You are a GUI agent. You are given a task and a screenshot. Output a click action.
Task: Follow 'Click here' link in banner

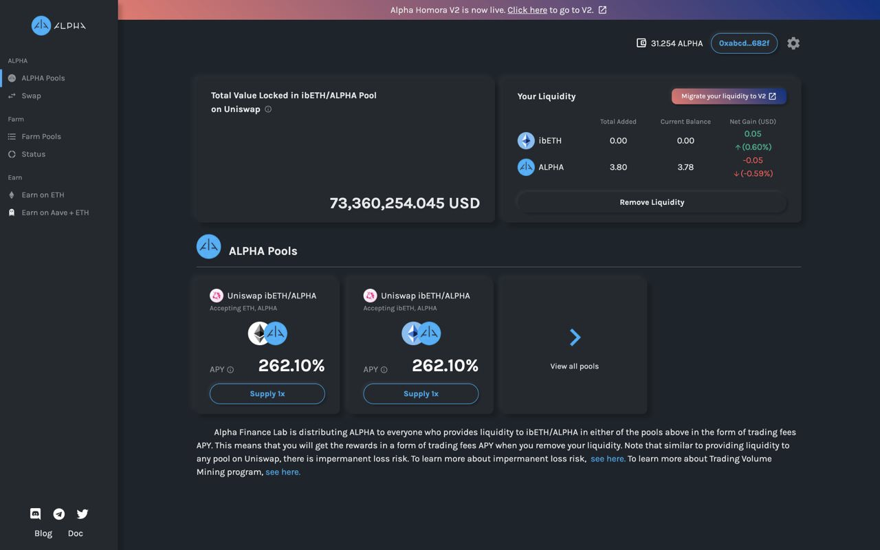pyautogui.click(x=527, y=10)
